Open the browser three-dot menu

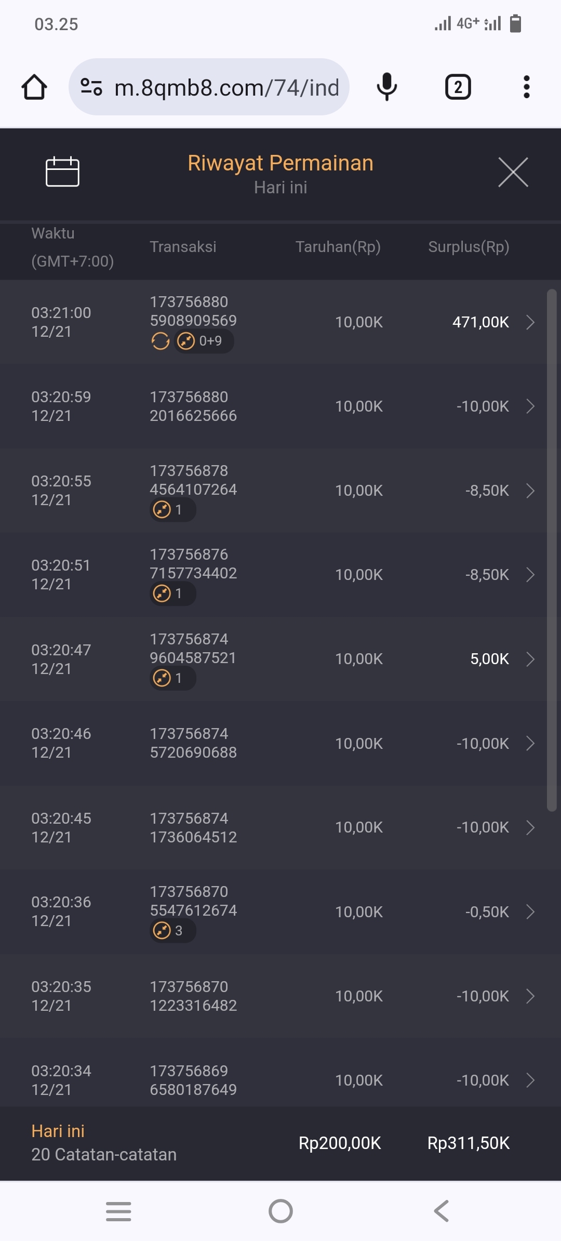click(x=526, y=87)
